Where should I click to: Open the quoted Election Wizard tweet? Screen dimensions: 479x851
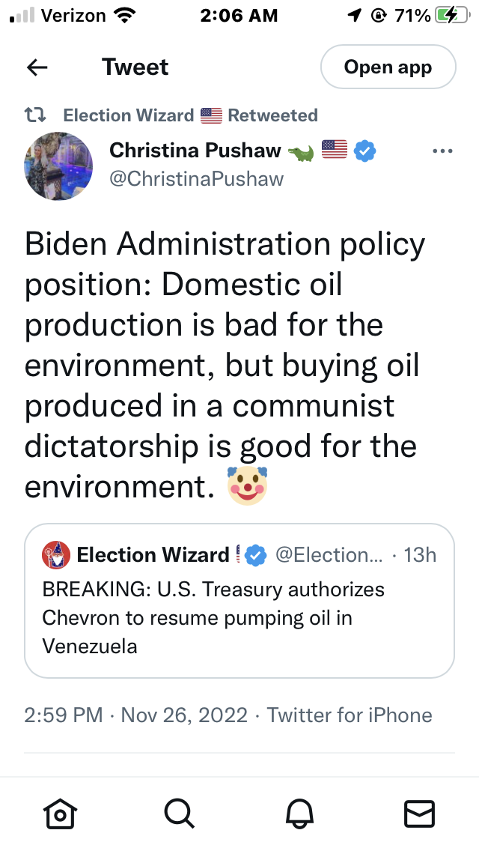(239, 617)
